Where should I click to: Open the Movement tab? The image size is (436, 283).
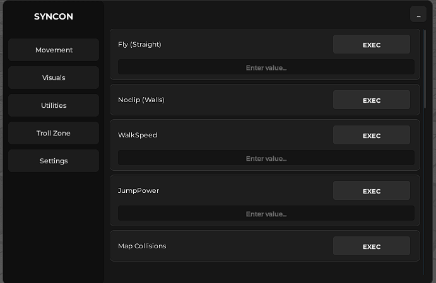(54, 50)
